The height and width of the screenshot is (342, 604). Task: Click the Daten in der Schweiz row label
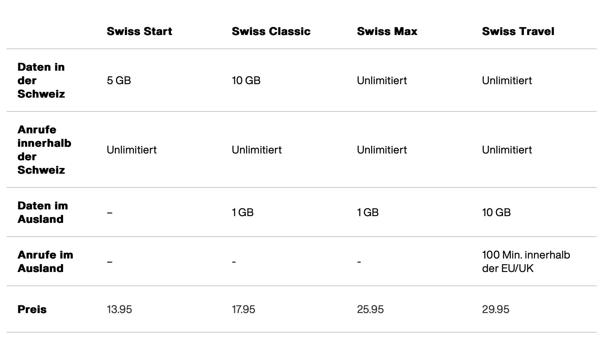(x=41, y=80)
